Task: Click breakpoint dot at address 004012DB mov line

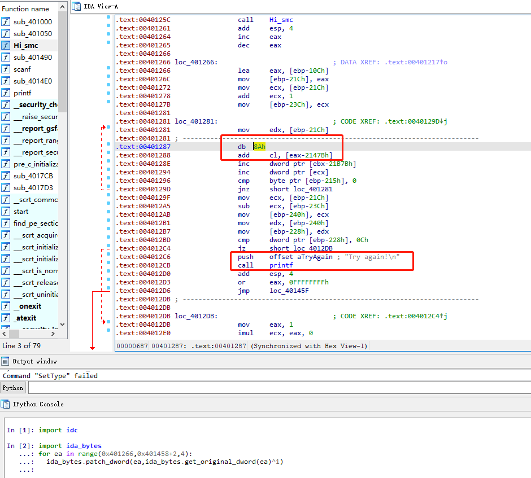Action: coord(108,322)
